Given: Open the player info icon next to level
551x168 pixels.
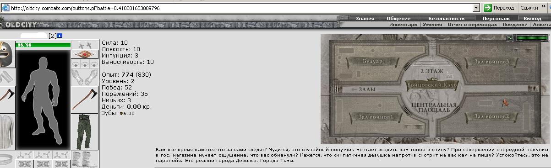Looking at the screenshot, I should point(60,36).
